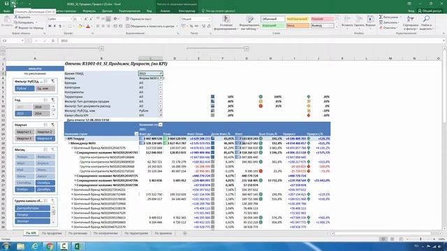Switch to the По продуктам sheet tab
Viewport: 447px width, 251px height.
pos(52,233)
